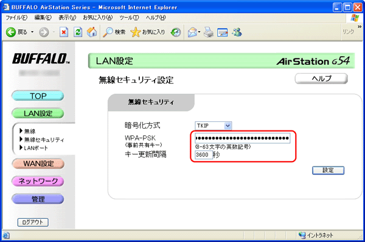Open the TKIP encryption method dropdown

pos(213,126)
